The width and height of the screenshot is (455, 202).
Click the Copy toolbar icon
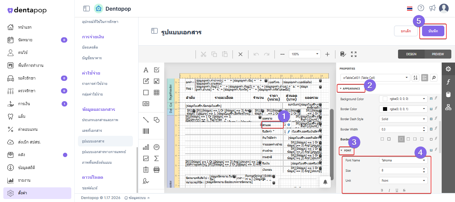tap(214, 54)
